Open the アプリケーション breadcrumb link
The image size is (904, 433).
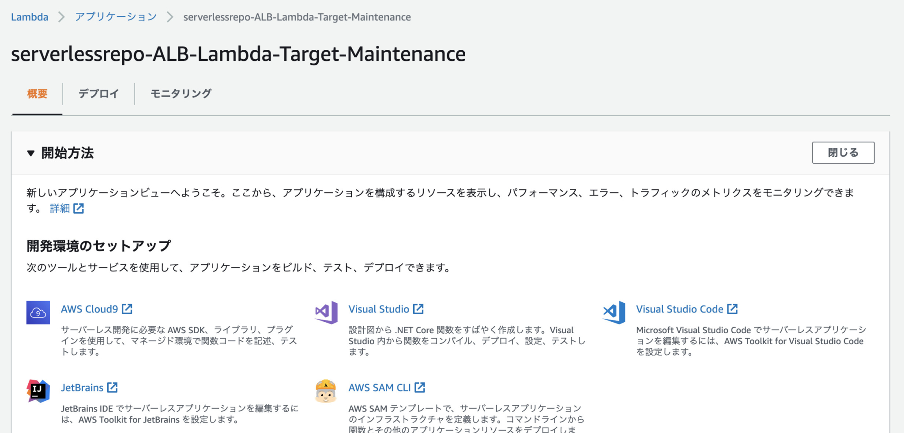[116, 17]
